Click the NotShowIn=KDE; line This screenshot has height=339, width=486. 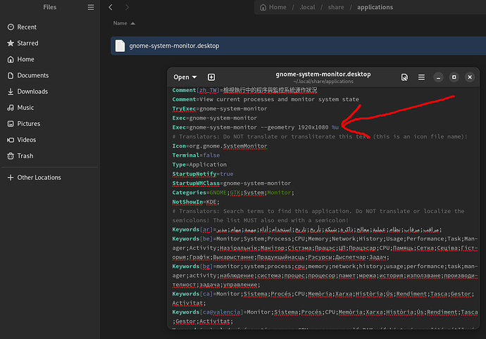coord(196,202)
